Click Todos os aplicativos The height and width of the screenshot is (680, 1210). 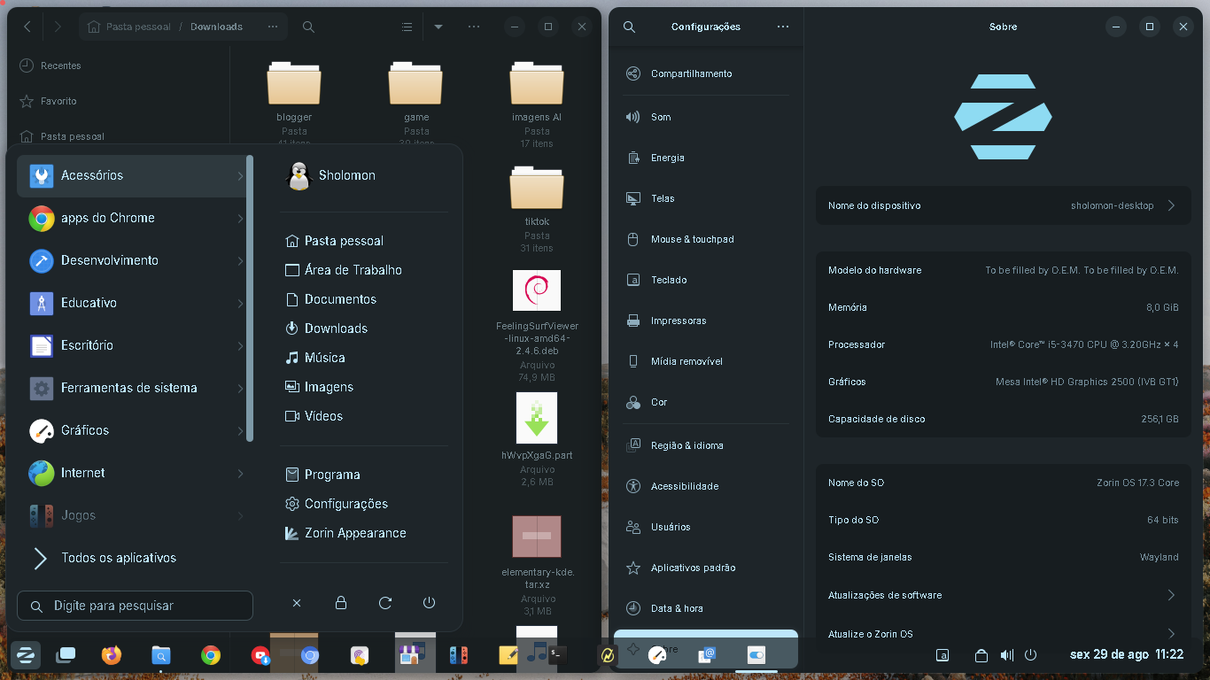(119, 558)
